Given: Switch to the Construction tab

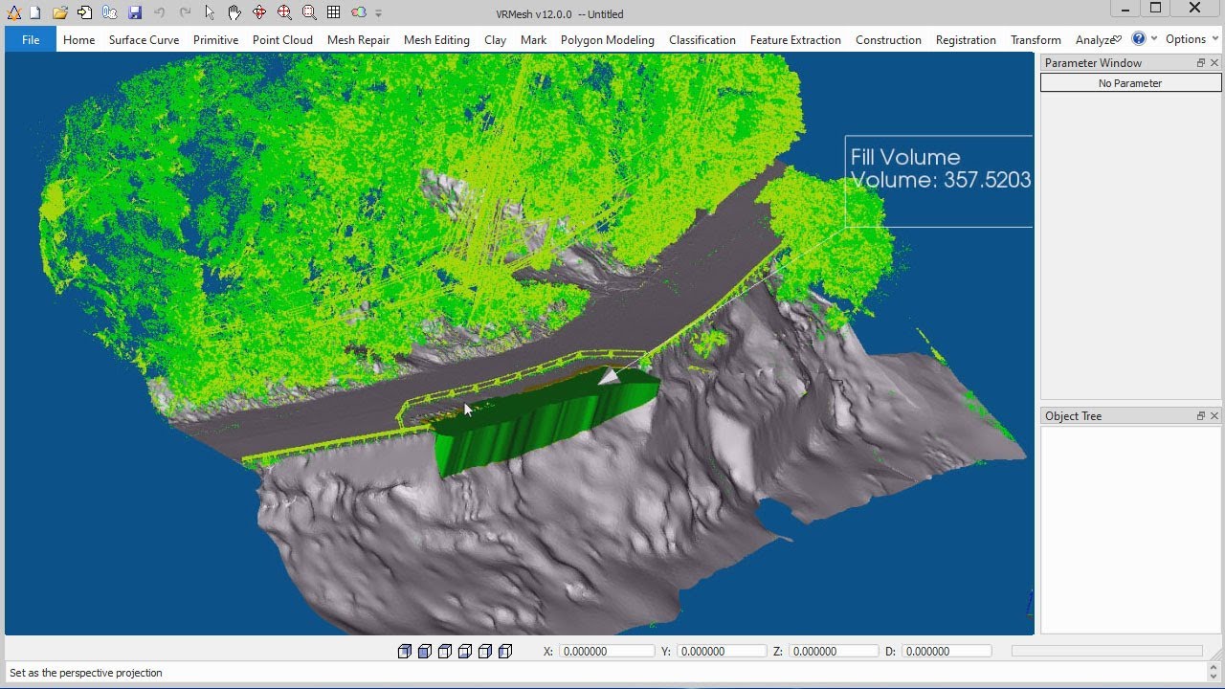Looking at the screenshot, I should tap(888, 39).
